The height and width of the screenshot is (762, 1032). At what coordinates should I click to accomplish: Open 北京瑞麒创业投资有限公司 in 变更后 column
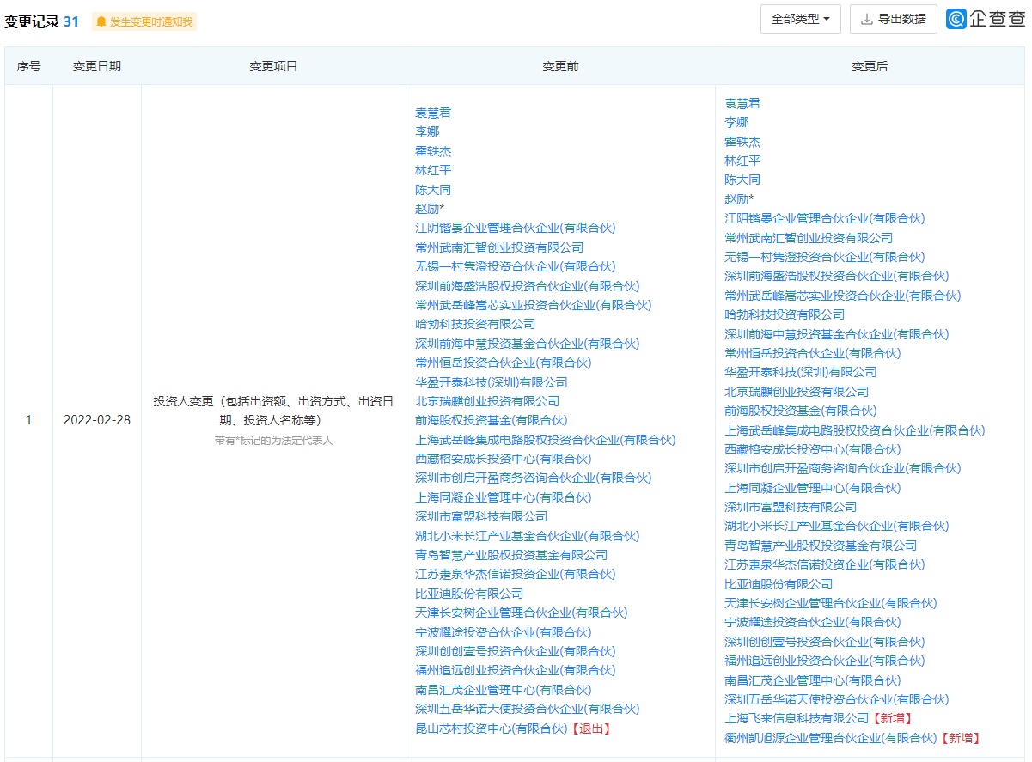[797, 392]
